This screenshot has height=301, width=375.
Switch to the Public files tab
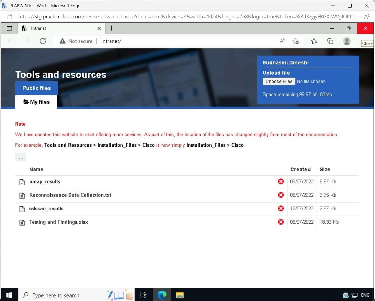click(36, 88)
